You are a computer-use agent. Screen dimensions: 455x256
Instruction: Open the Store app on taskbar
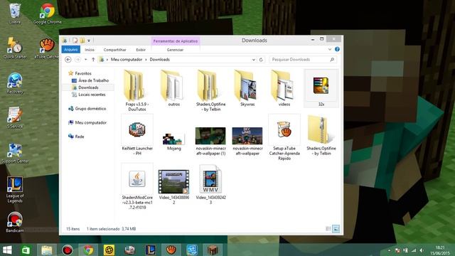26,250
